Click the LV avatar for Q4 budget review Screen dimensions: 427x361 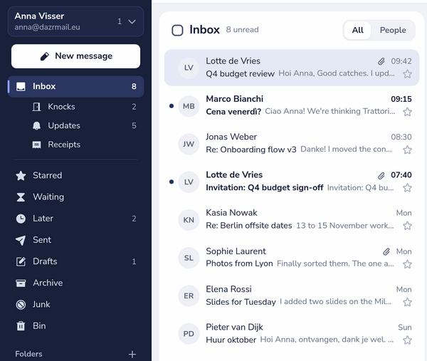189,68
